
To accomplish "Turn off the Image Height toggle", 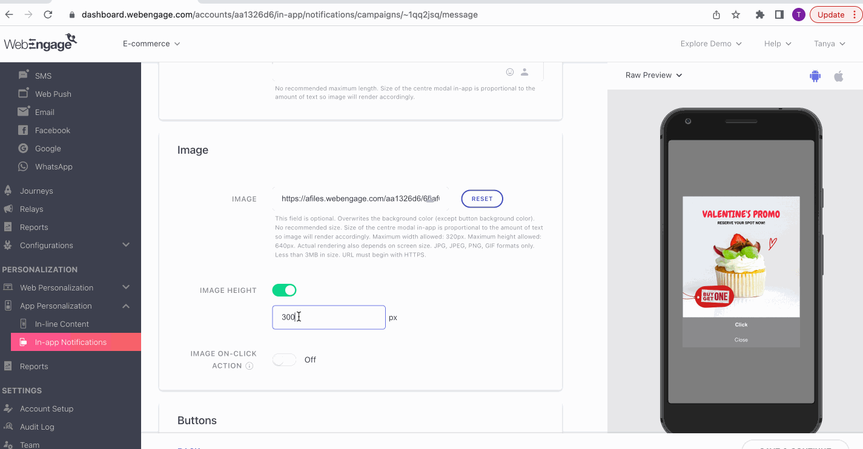I will tap(284, 290).
